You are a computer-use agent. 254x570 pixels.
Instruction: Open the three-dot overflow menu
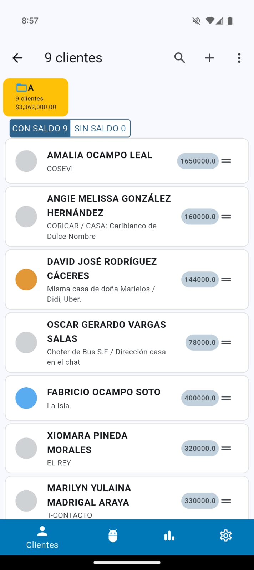[x=239, y=58]
